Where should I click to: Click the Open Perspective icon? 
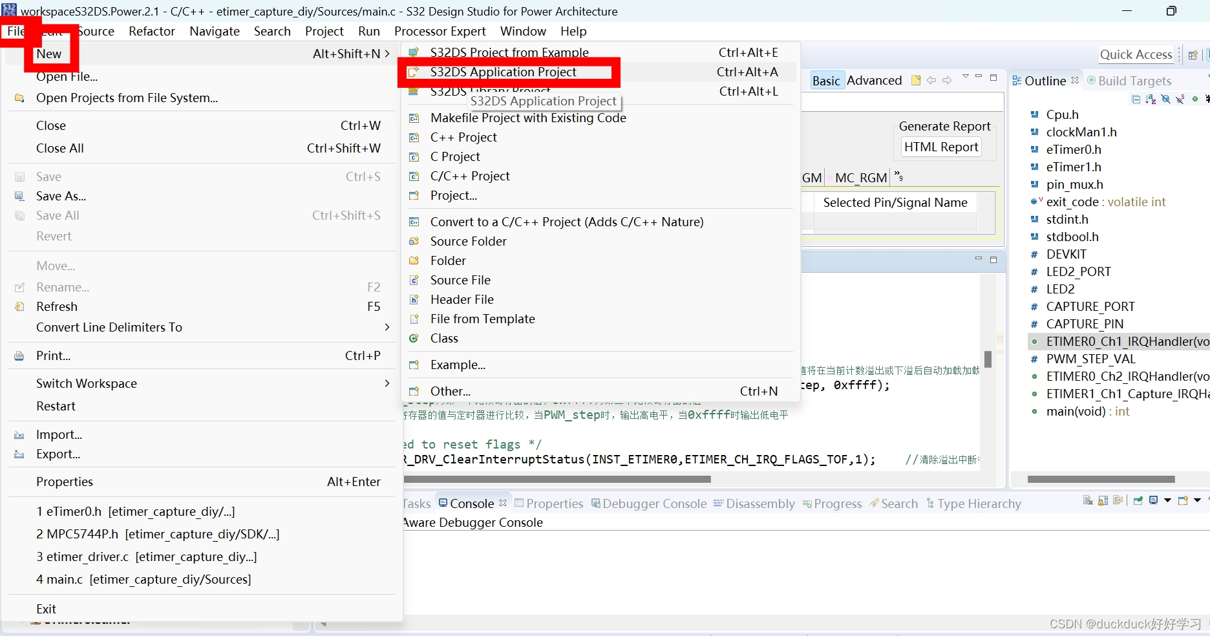[1193, 55]
